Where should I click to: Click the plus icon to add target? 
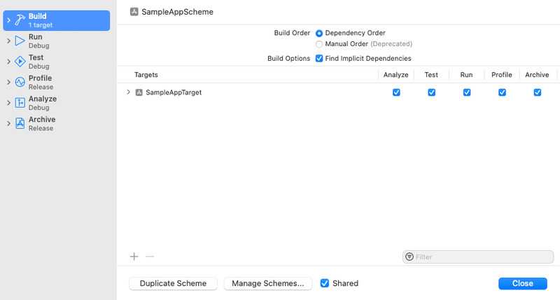click(x=134, y=257)
